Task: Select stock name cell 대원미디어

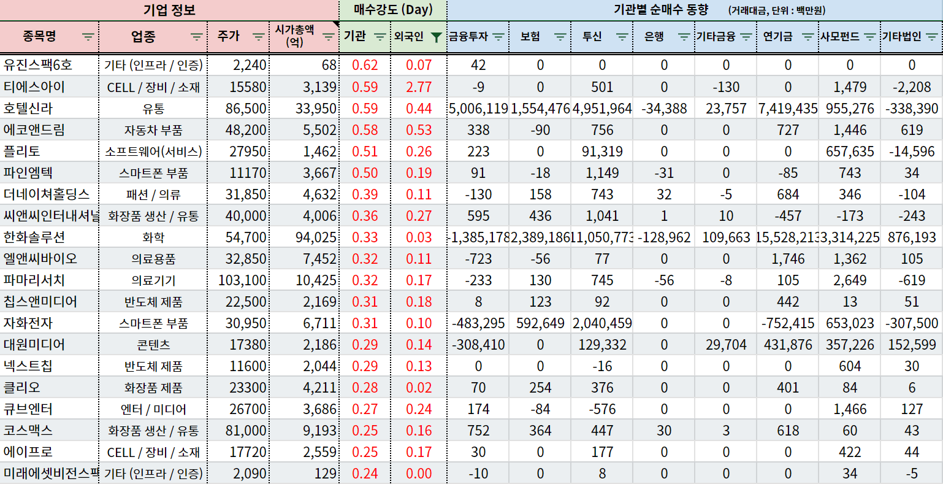Action: [49, 344]
